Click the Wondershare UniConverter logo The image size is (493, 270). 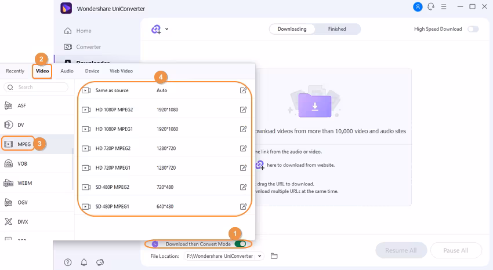click(x=66, y=9)
